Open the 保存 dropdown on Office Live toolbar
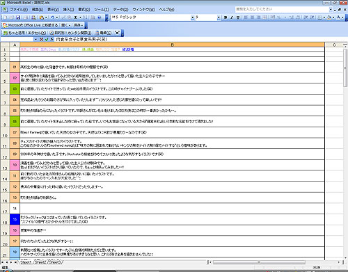The width and height of the screenshot is (348, 272). [x=78, y=25]
